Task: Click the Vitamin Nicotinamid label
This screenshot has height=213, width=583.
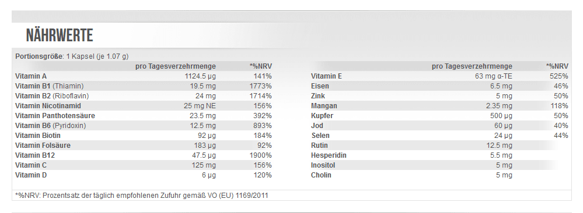Action: point(48,106)
